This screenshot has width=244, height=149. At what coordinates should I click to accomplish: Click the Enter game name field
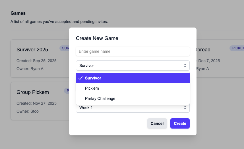click(133, 51)
